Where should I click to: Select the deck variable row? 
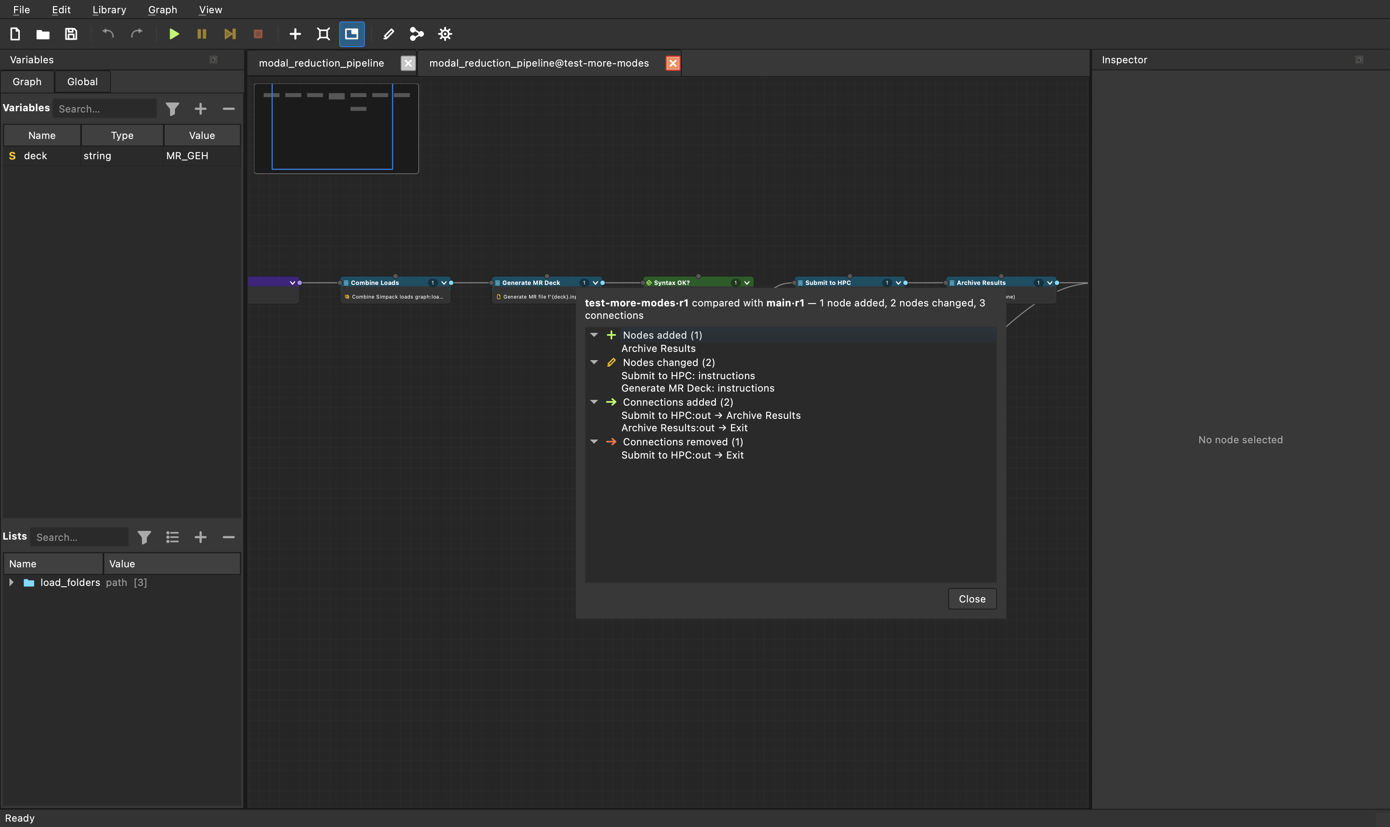point(122,155)
